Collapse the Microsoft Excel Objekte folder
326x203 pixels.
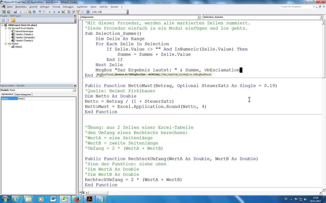coord(6,28)
